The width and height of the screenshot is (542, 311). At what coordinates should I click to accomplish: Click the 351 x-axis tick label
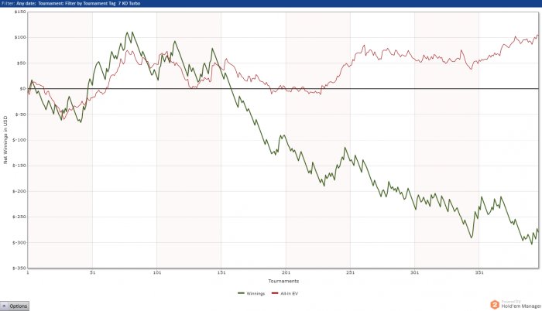point(479,272)
